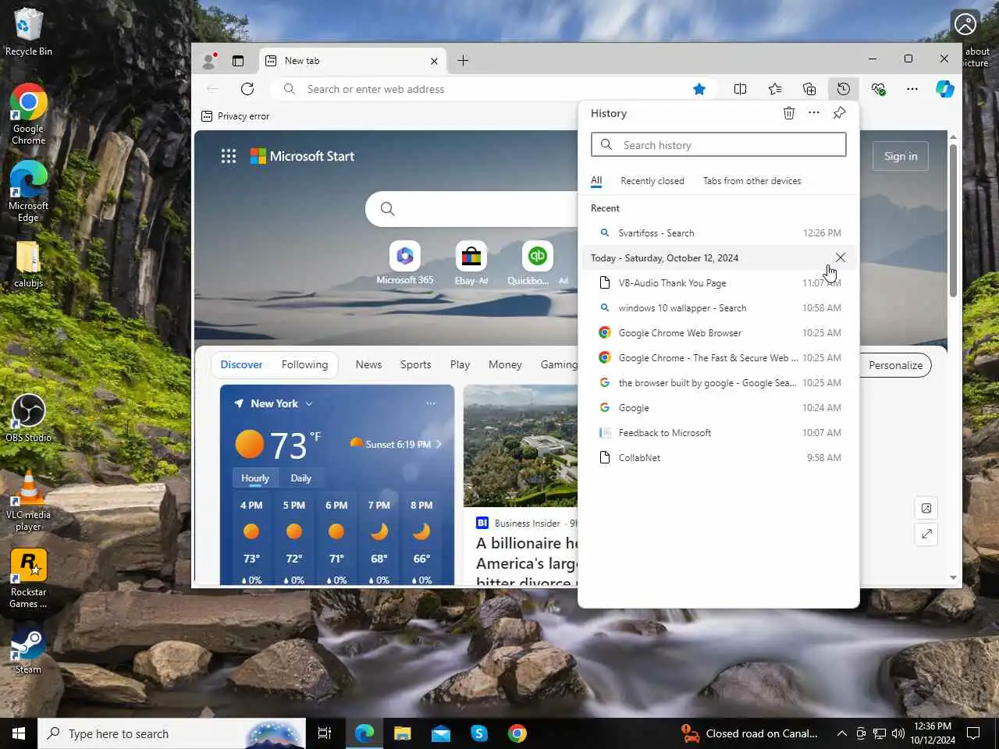The width and height of the screenshot is (999, 749).
Task: Click the background image edit icon
Action: tap(926, 508)
